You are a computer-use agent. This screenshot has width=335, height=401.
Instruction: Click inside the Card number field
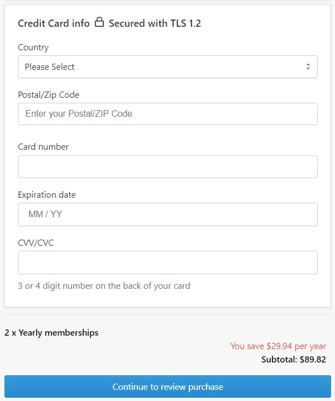[x=167, y=167]
